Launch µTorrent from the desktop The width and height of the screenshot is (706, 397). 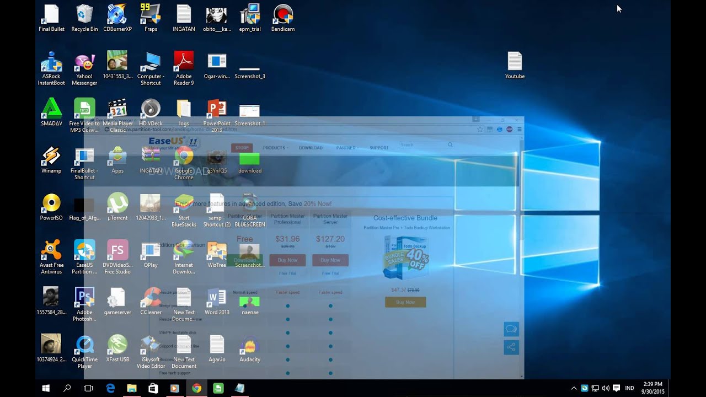pyautogui.click(x=117, y=207)
